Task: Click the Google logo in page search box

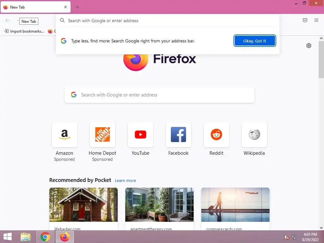Action: point(74,95)
